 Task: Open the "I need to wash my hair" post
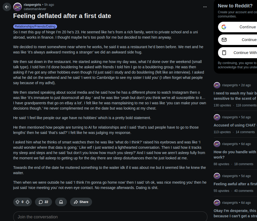235,96
